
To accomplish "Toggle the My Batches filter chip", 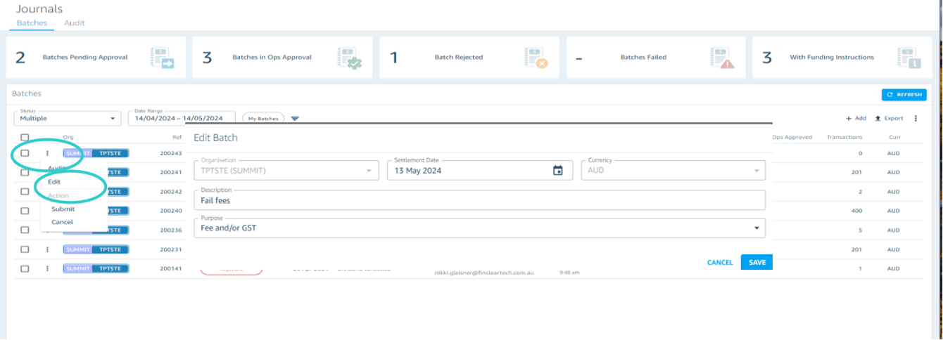I will [x=263, y=119].
